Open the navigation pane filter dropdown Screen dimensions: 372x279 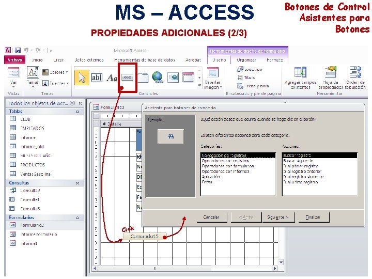(73, 103)
